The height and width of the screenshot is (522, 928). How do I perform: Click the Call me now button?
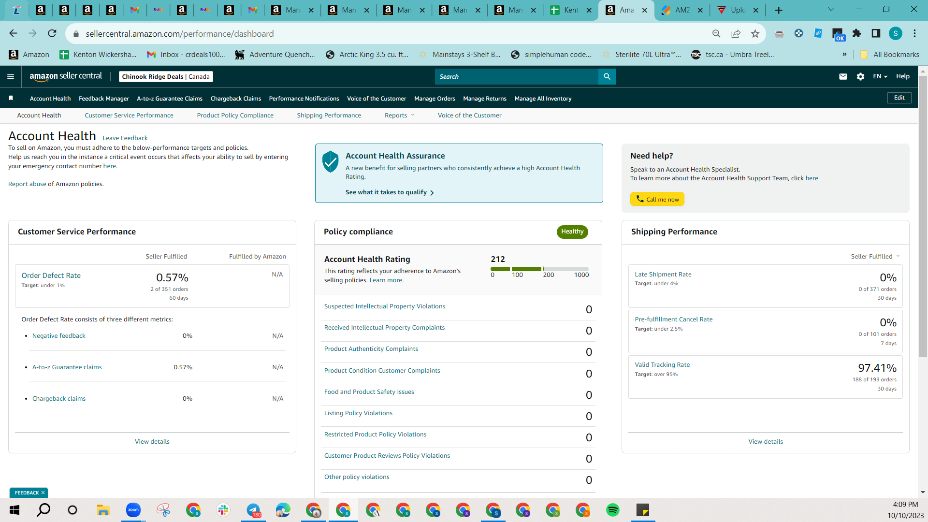coord(657,199)
